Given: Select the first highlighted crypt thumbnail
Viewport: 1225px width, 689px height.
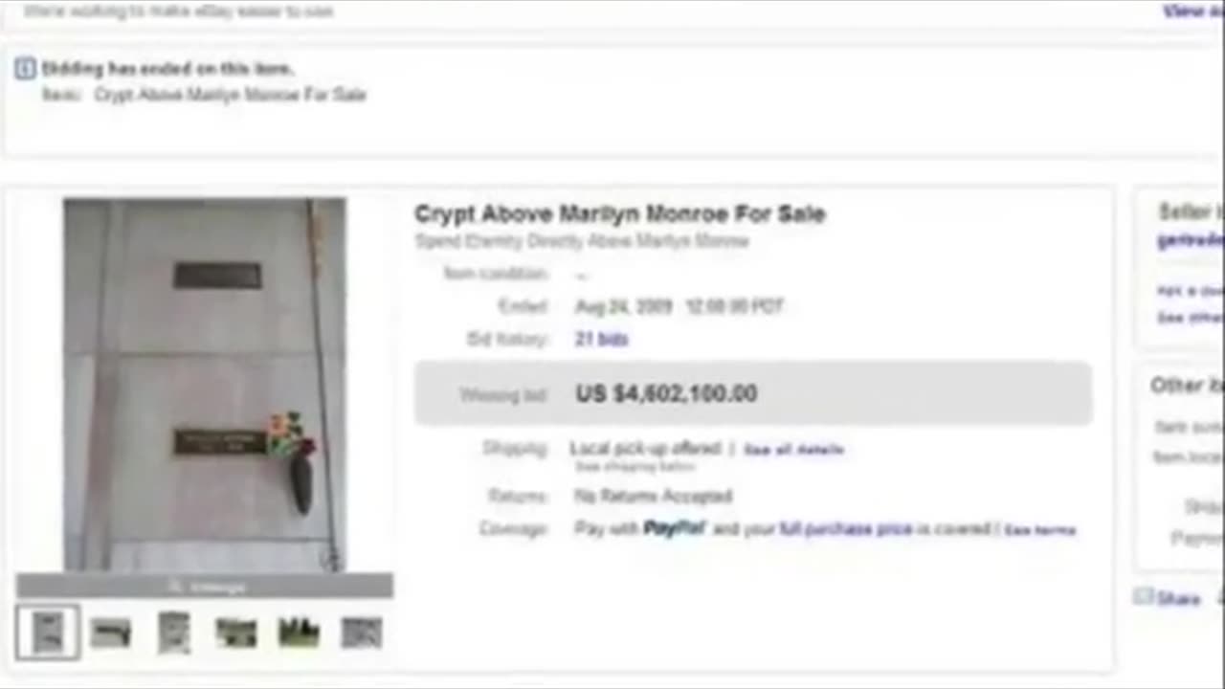Looking at the screenshot, I should [x=47, y=633].
